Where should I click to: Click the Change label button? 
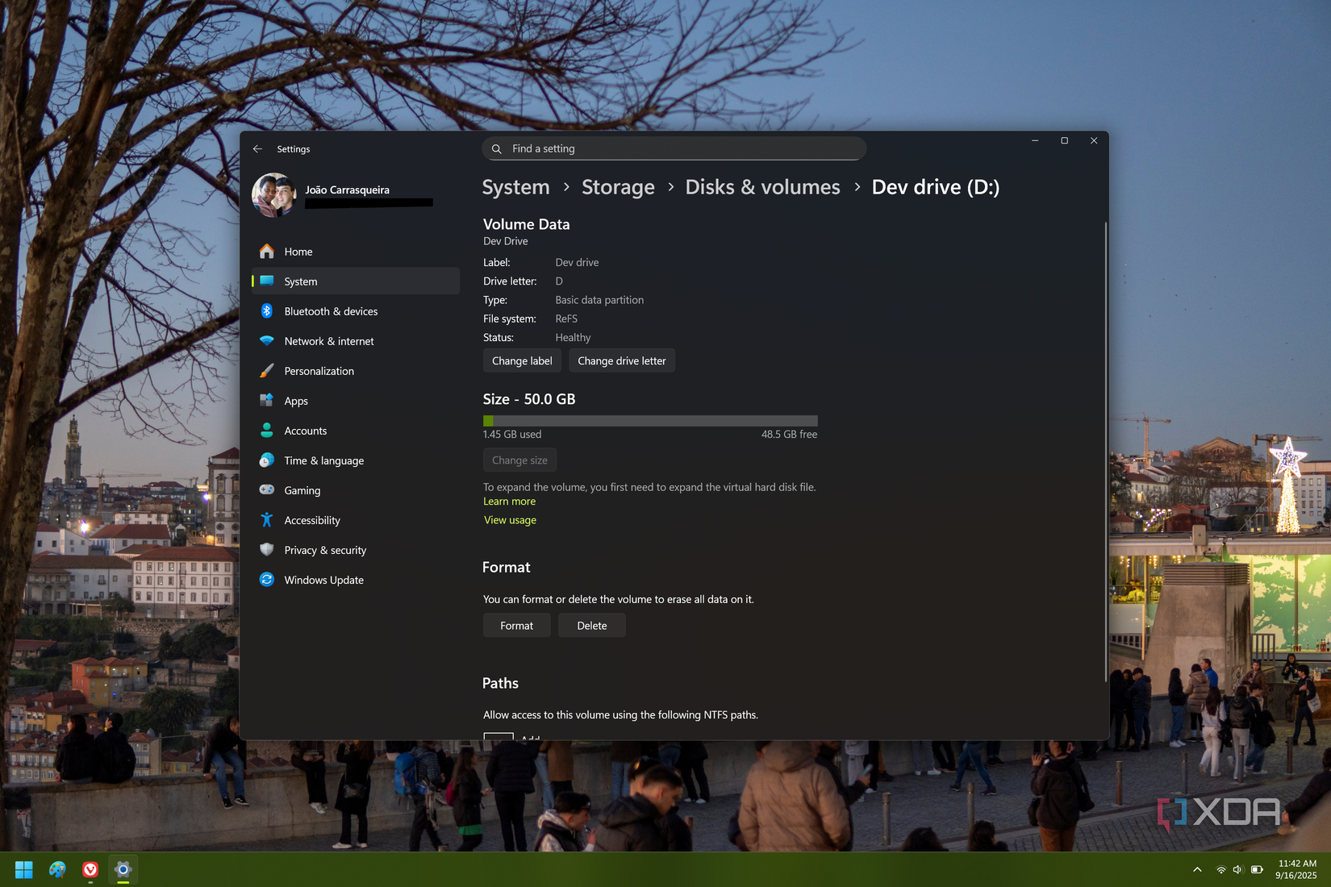pyautogui.click(x=521, y=360)
